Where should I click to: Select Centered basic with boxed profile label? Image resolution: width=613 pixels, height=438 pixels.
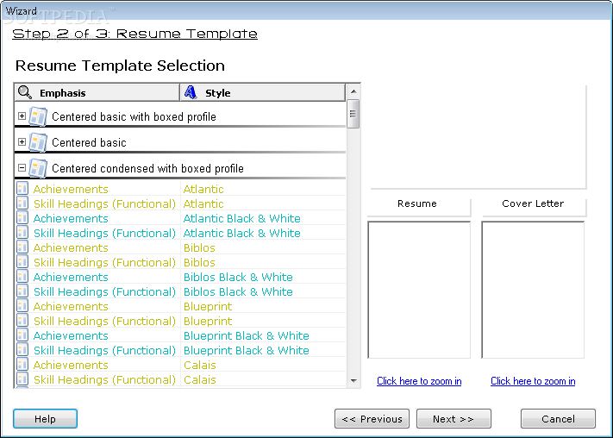point(134,116)
